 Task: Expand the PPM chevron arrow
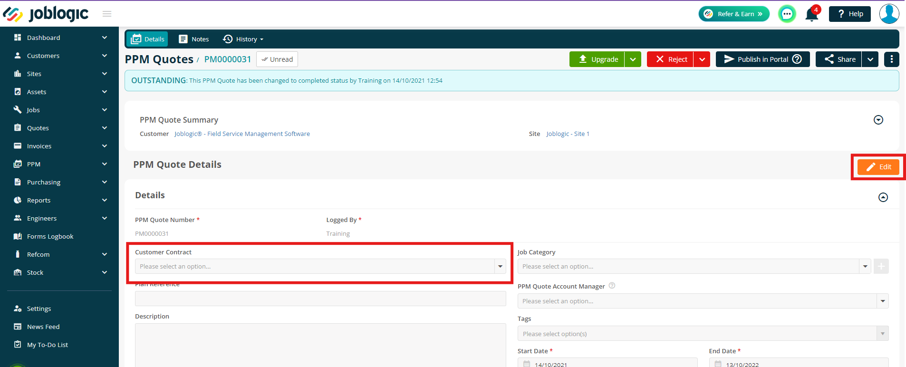click(105, 164)
